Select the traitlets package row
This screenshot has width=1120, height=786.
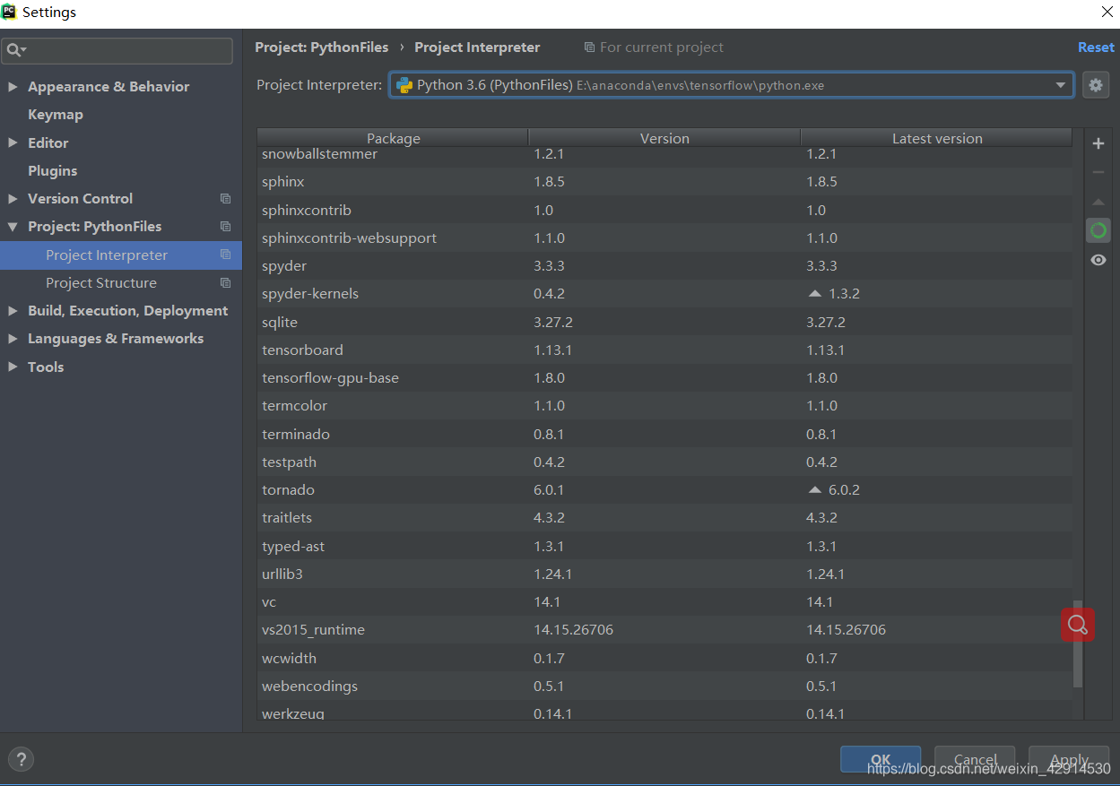point(664,518)
